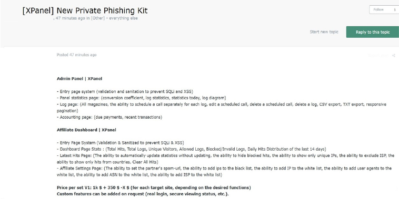Viewport: 399px width, 199px height.
Task: Click the Reply to this topic button
Action: [373, 32]
